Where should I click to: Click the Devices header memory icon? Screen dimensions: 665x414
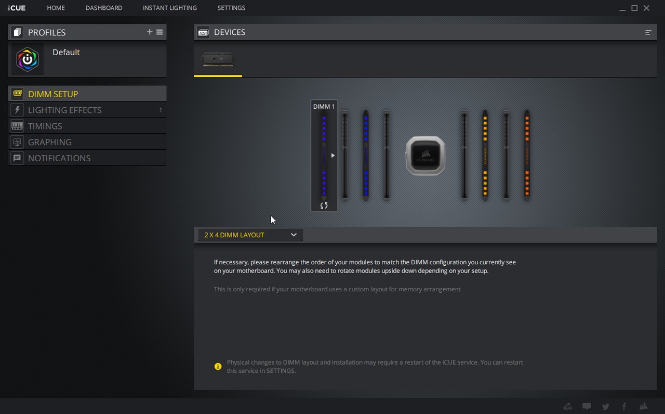click(x=203, y=32)
